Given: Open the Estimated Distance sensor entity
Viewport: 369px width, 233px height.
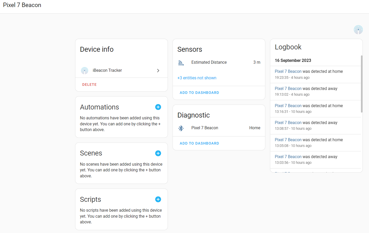Looking at the screenshot, I should (x=209, y=62).
